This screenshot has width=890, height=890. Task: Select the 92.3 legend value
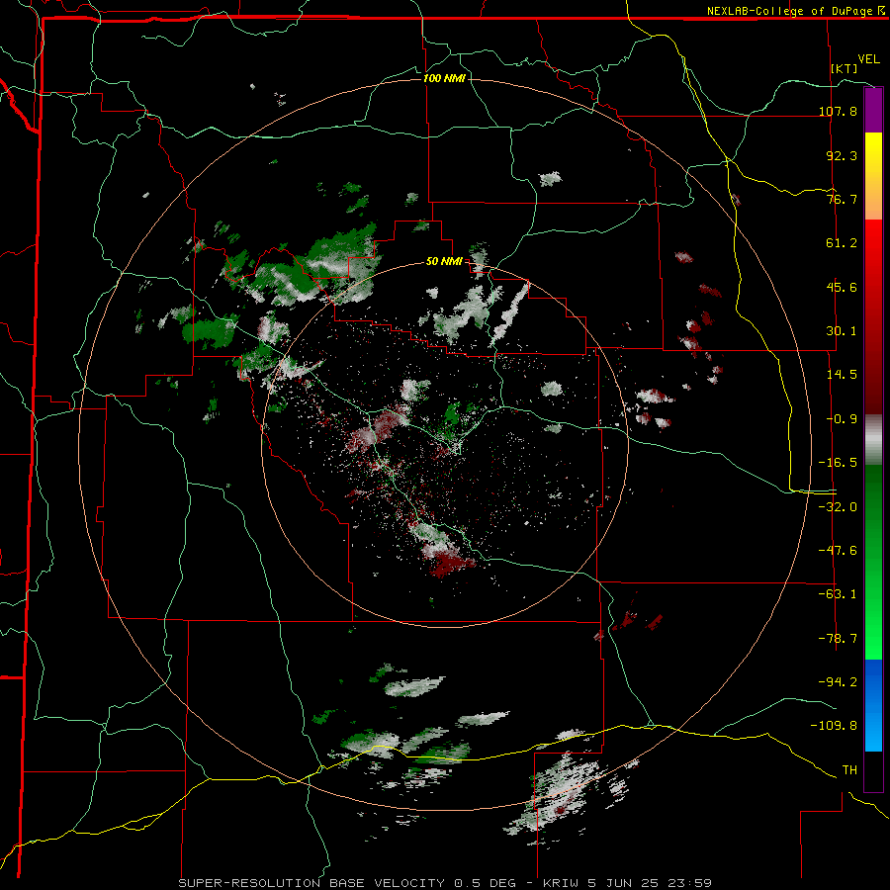point(842,155)
